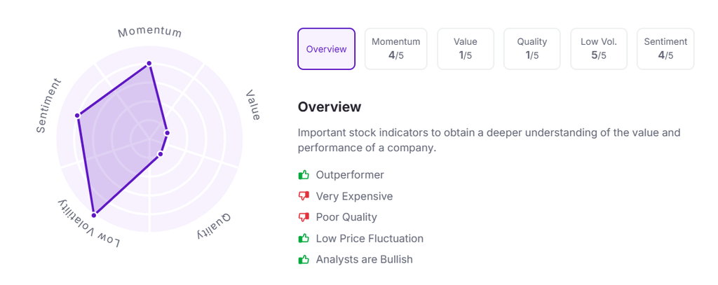
Task: Click the Sentiment axis label on chart
Action: (x=49, y=106)
